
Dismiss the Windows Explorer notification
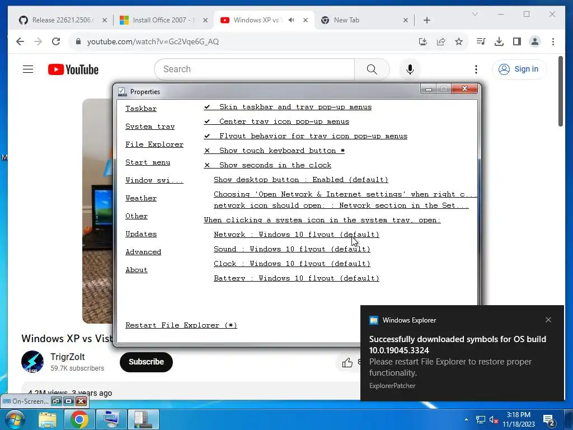548,320
